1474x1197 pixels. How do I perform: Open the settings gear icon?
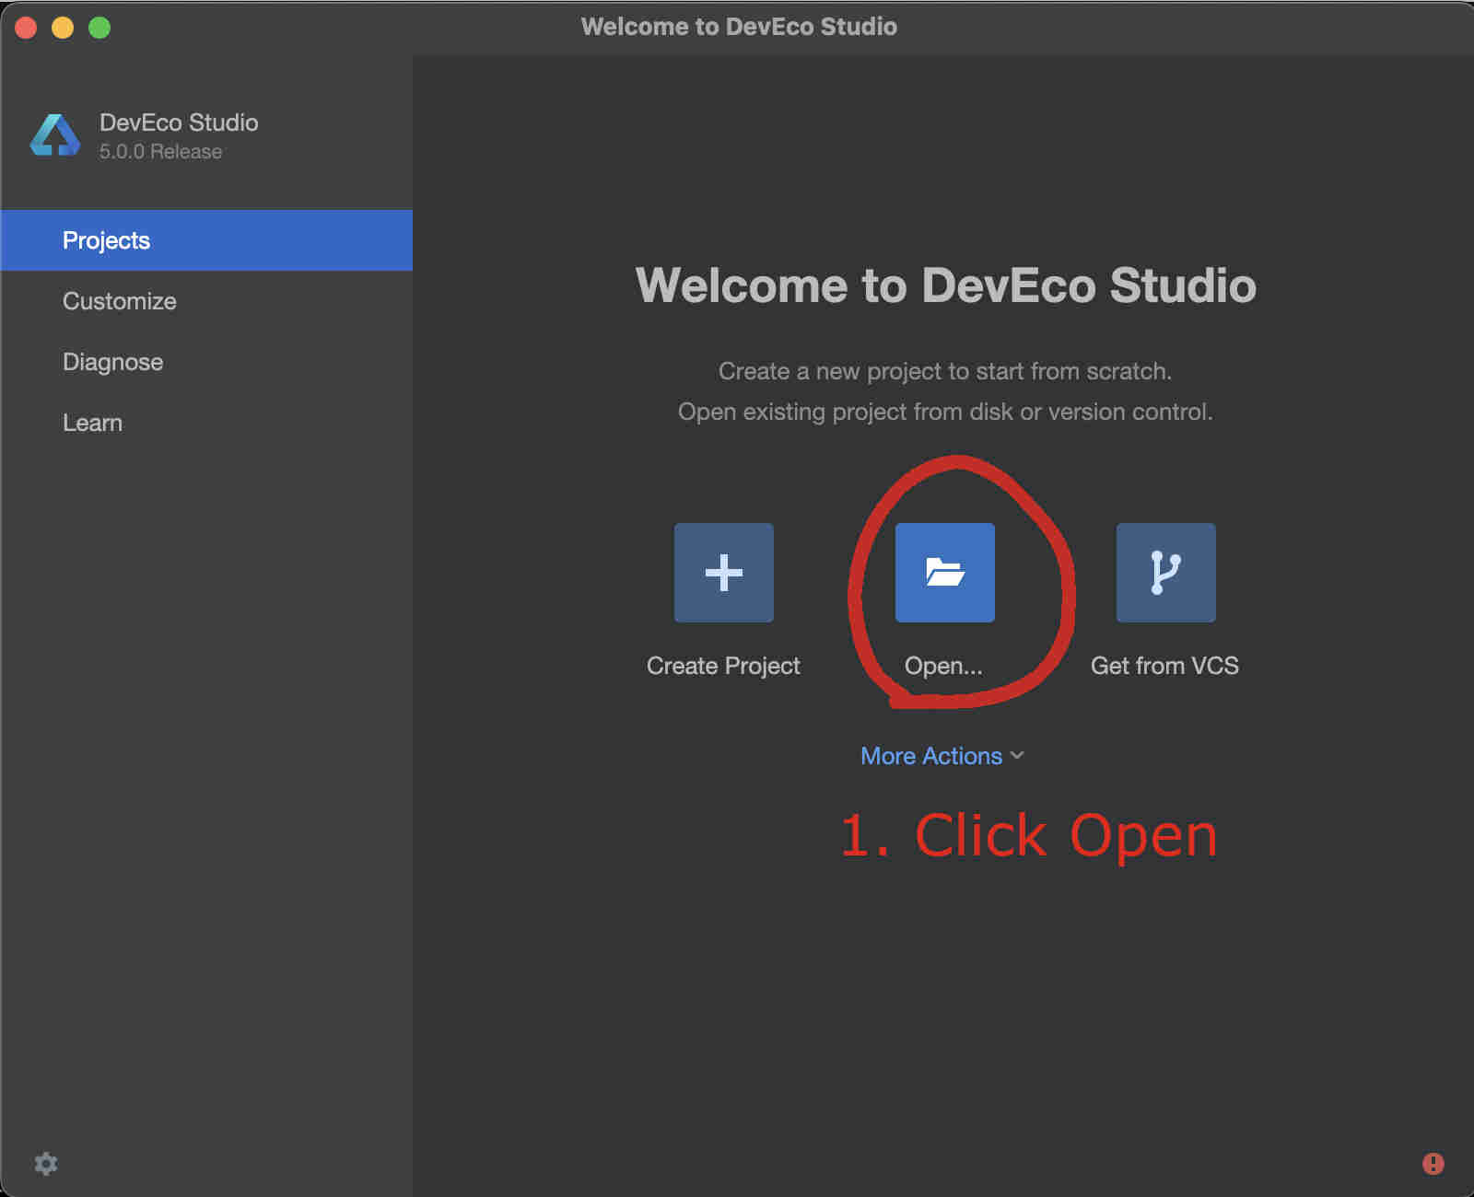click(x=46, y=1164)
